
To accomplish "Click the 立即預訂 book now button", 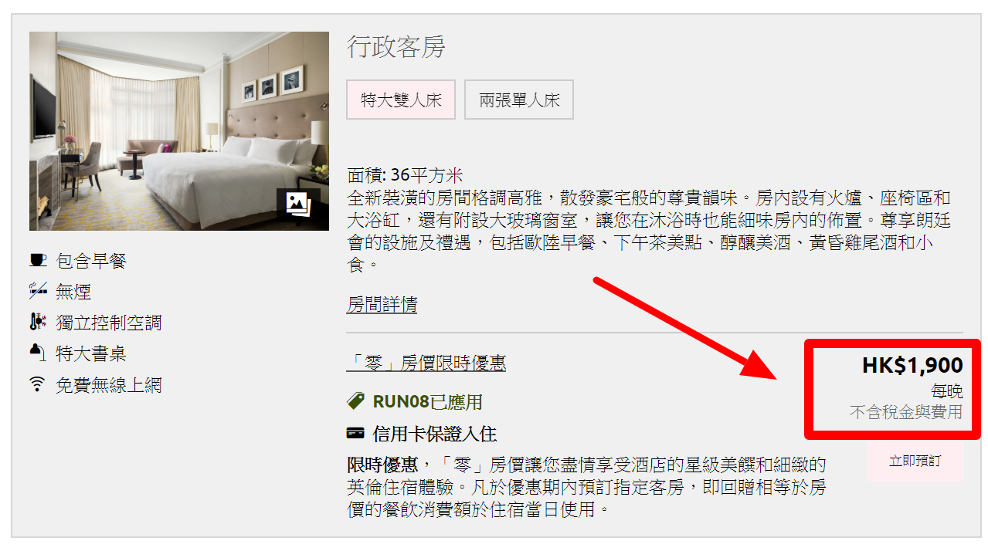I will pyautogui.click(x=915, y=461).
